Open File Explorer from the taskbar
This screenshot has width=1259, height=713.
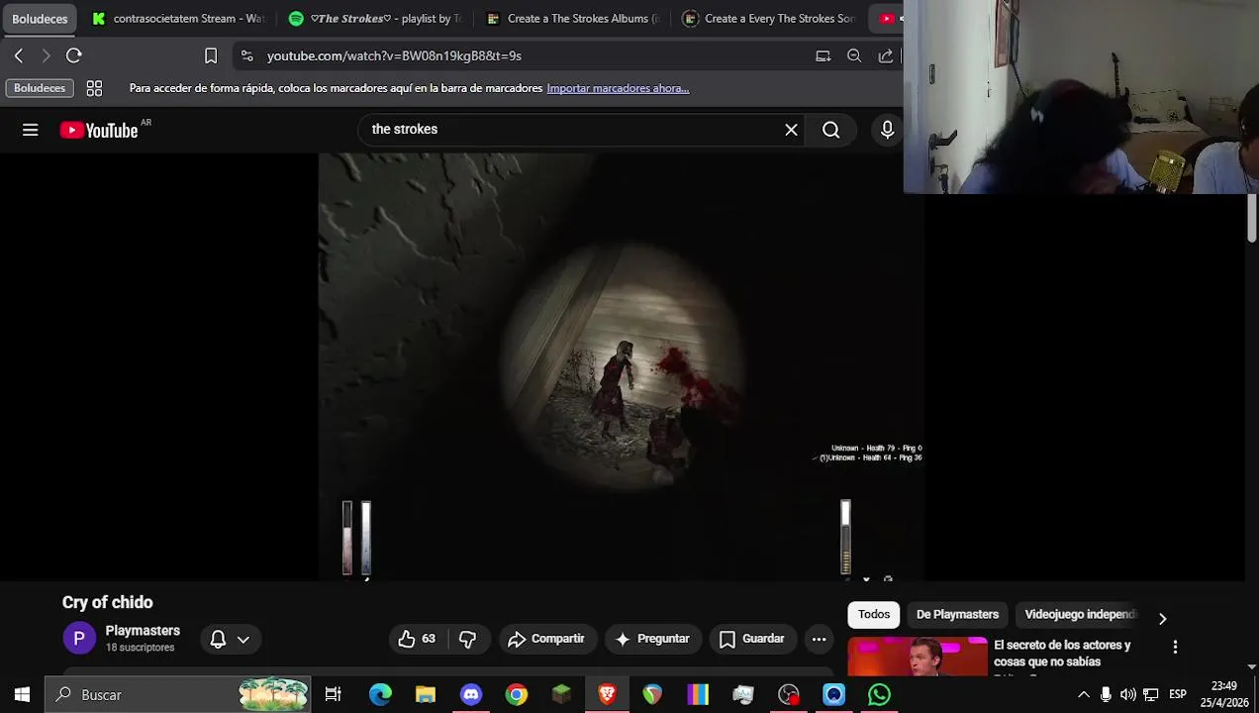426,695
